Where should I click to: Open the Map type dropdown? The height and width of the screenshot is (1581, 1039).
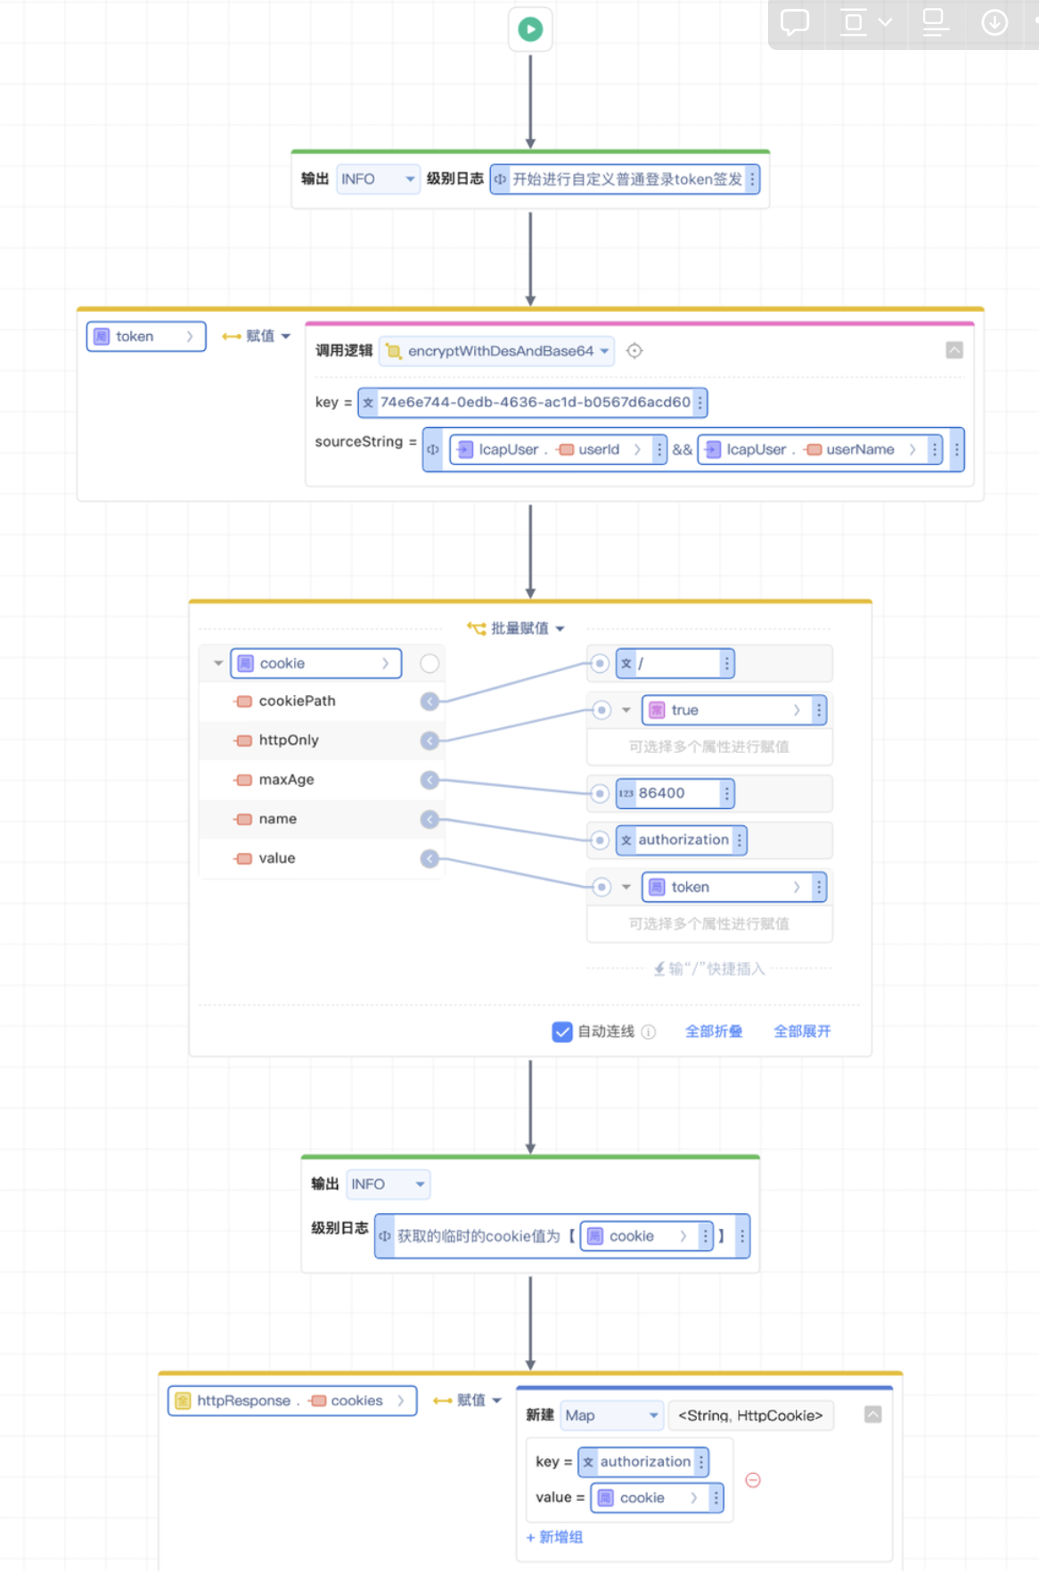tap(612, 1415)
